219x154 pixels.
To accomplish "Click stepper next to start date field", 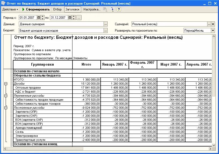I will tap(43, 18).
